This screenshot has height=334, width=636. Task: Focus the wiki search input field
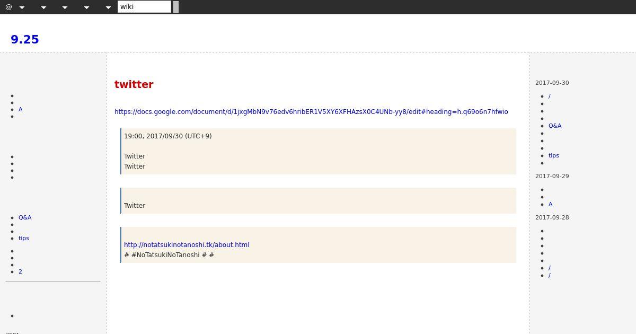click(144, 7)
